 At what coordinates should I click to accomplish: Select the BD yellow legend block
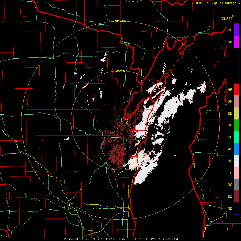(236, 113)
